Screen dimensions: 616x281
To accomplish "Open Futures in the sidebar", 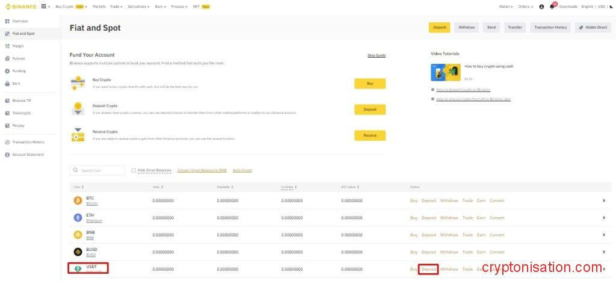I will (x=19, y=58).
